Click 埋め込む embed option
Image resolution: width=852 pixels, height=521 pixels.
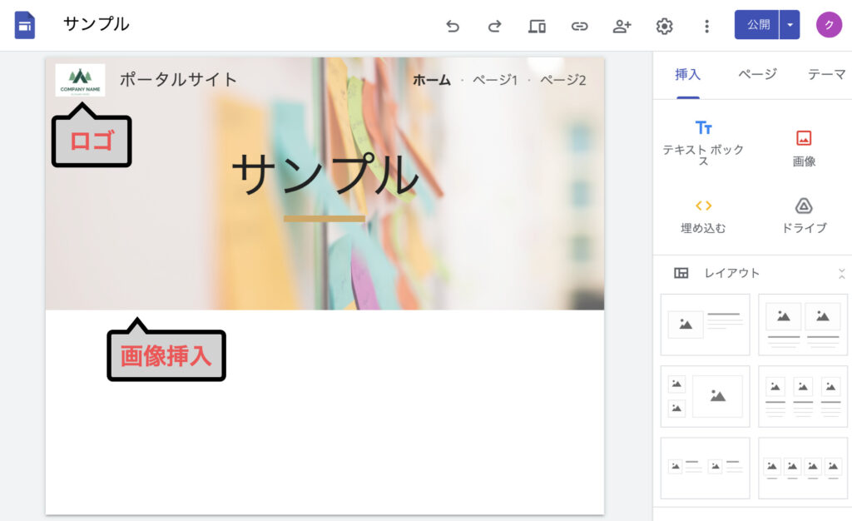click(703, 215)
